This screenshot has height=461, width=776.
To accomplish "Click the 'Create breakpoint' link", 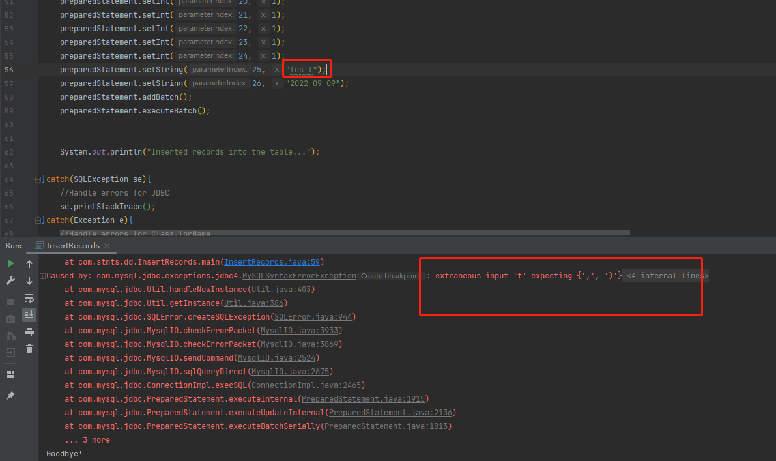I will (390, 276).
